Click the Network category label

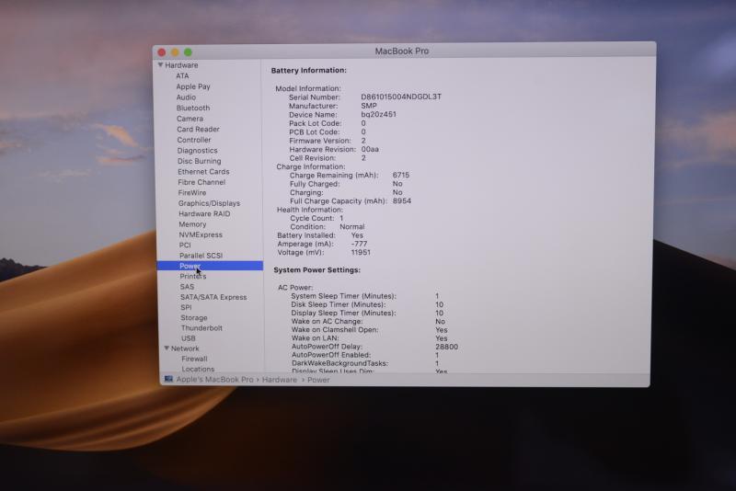click(185, 348)
